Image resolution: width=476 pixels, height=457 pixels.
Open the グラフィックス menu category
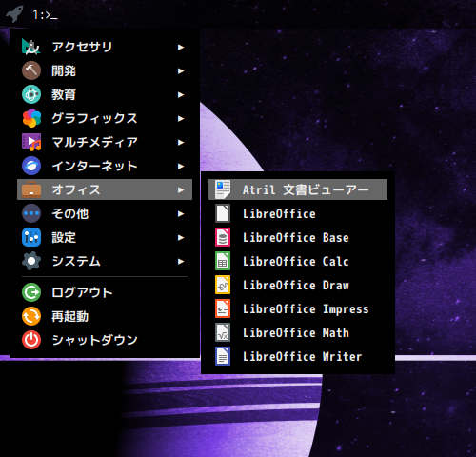[105, 118]
